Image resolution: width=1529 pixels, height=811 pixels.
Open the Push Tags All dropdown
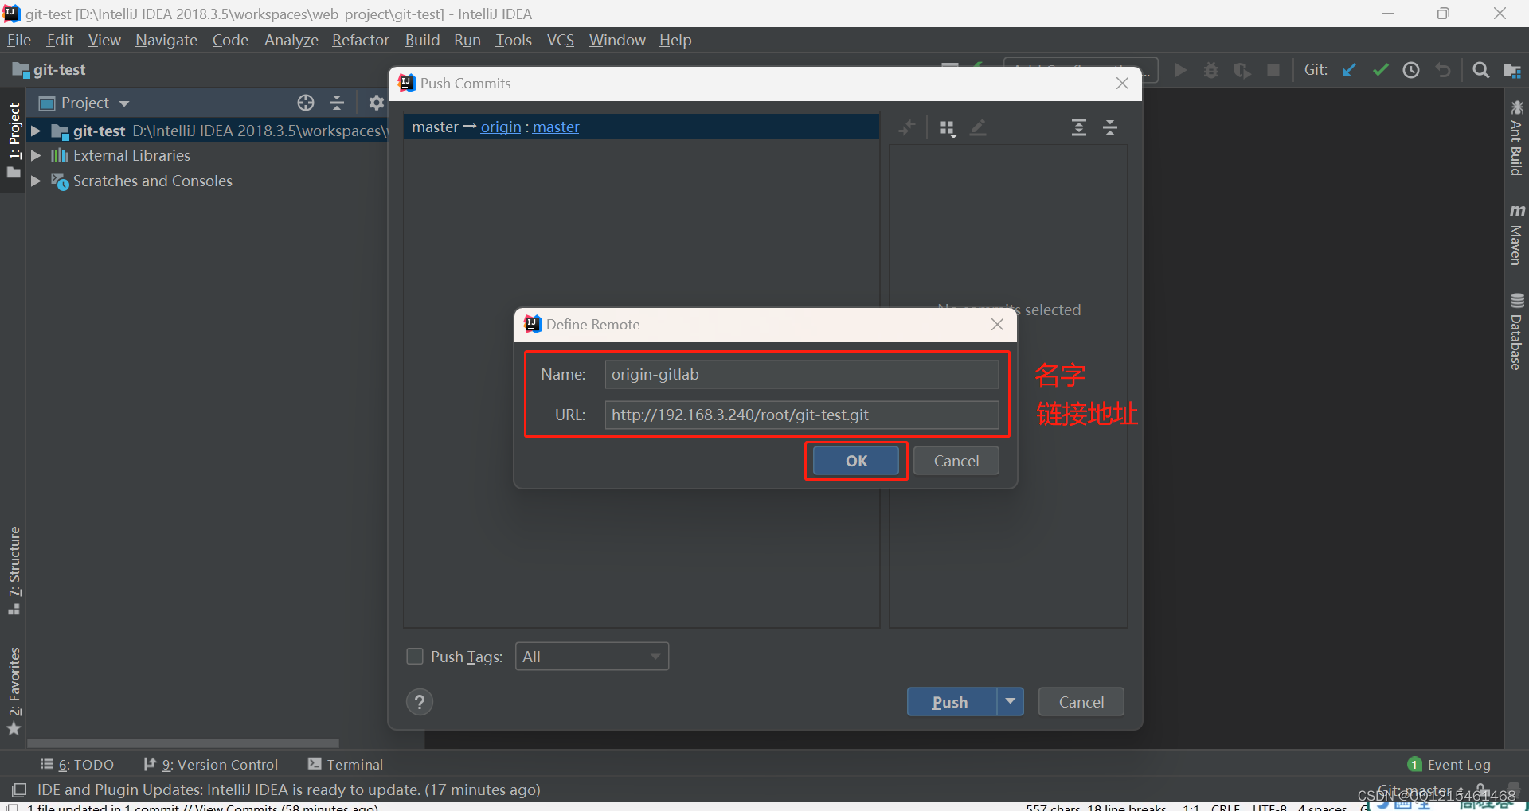coord(592,657)
